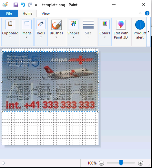
Task: Click the Paint application icon in title bar
Action: (x=5, y=4)
